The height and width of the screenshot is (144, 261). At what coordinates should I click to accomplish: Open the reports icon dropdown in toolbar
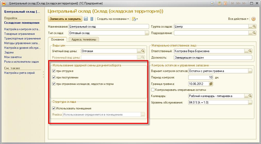click(x=135, y=19)
